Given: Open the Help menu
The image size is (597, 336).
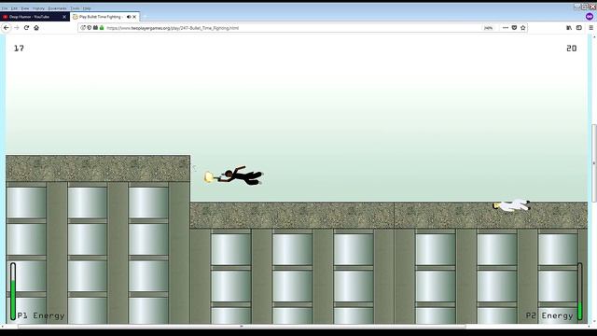Looking at the screenshot, I should (x=87, y=8).
